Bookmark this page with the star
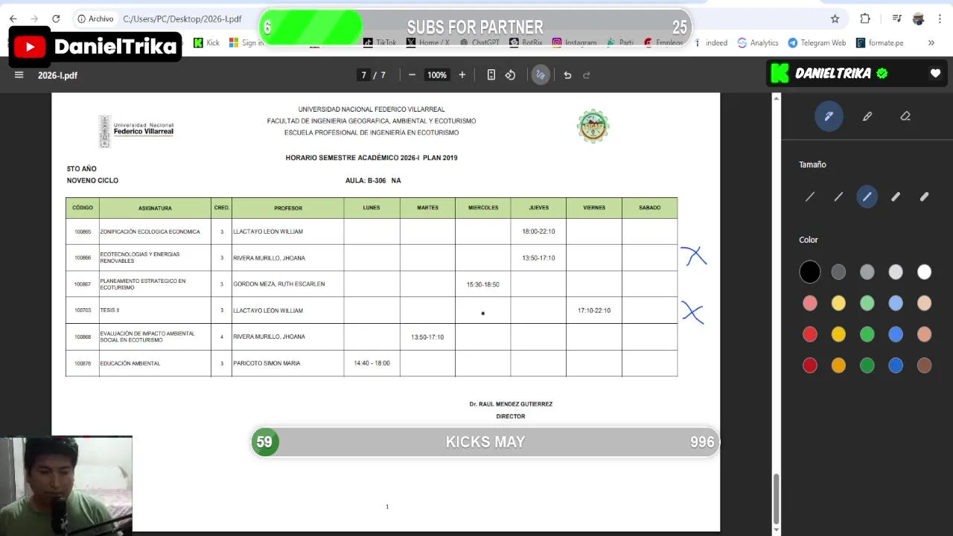953x536 pixels. 835,19
